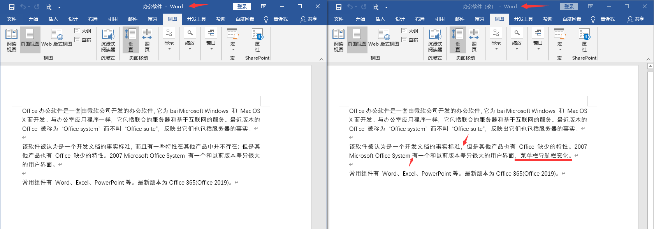Toggle 垂直 page movement in right window
654x229 pixels.
click(457, 40)
